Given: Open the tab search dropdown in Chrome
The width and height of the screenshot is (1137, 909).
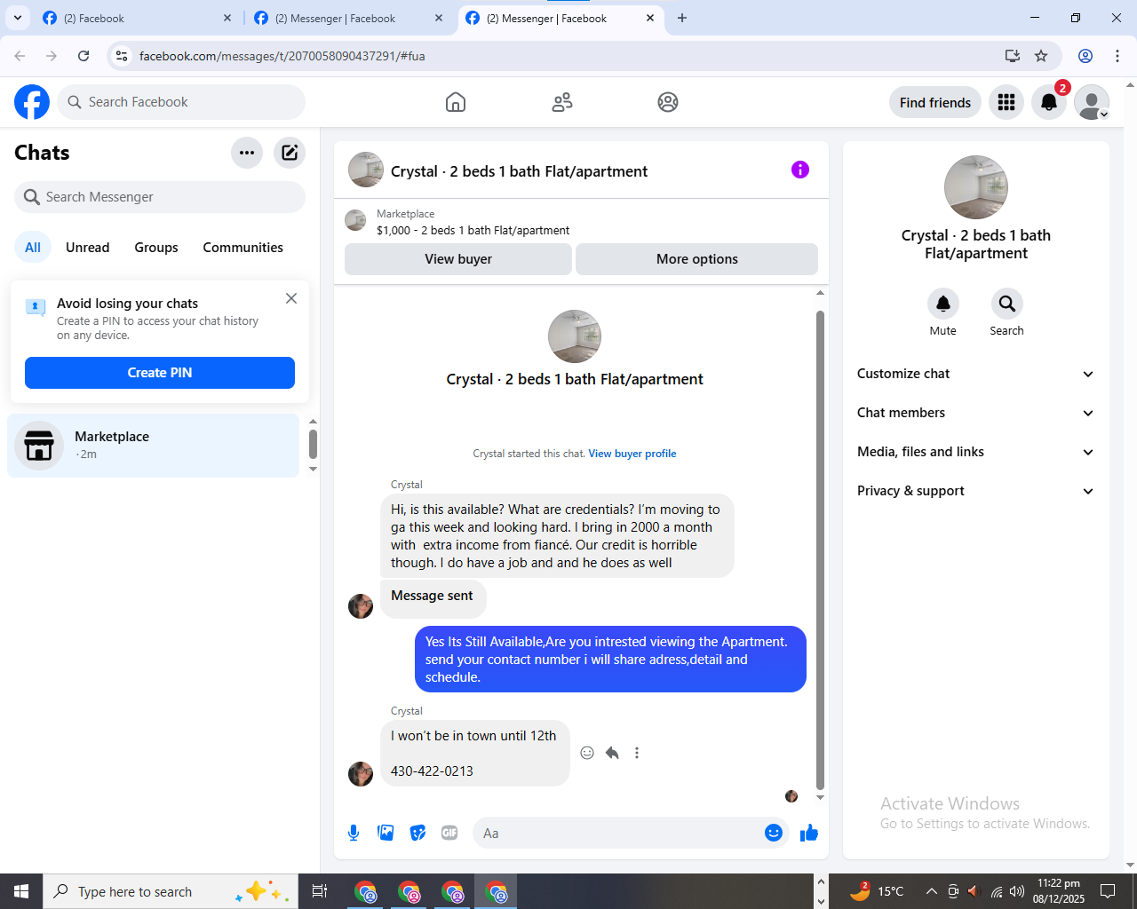Looking at the screenshot, I should click(x=18, y=18).
